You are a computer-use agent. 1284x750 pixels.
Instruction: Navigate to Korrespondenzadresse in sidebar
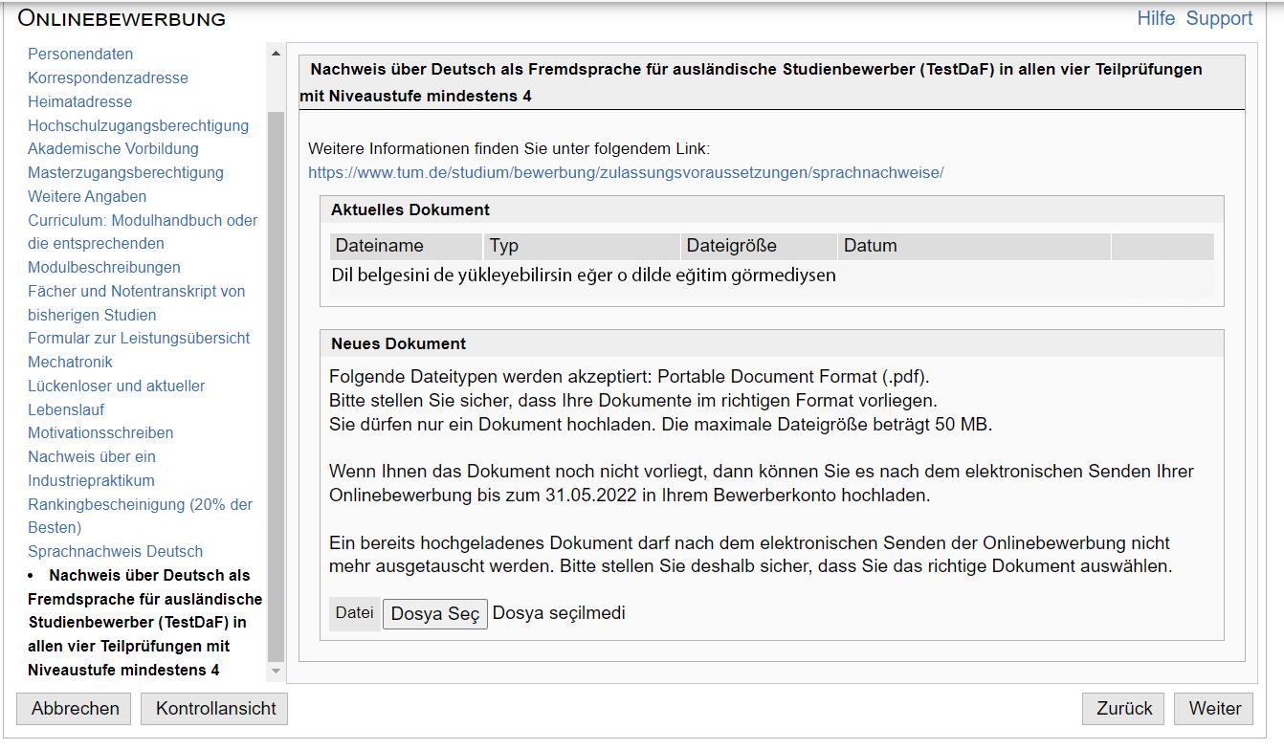pyautogui.click(x=108, y=78)
